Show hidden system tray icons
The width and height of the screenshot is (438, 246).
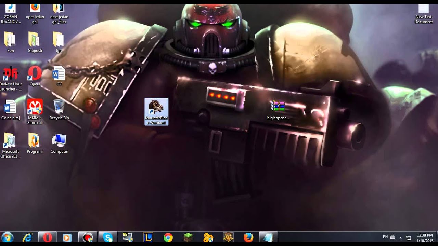coord(400,237)
